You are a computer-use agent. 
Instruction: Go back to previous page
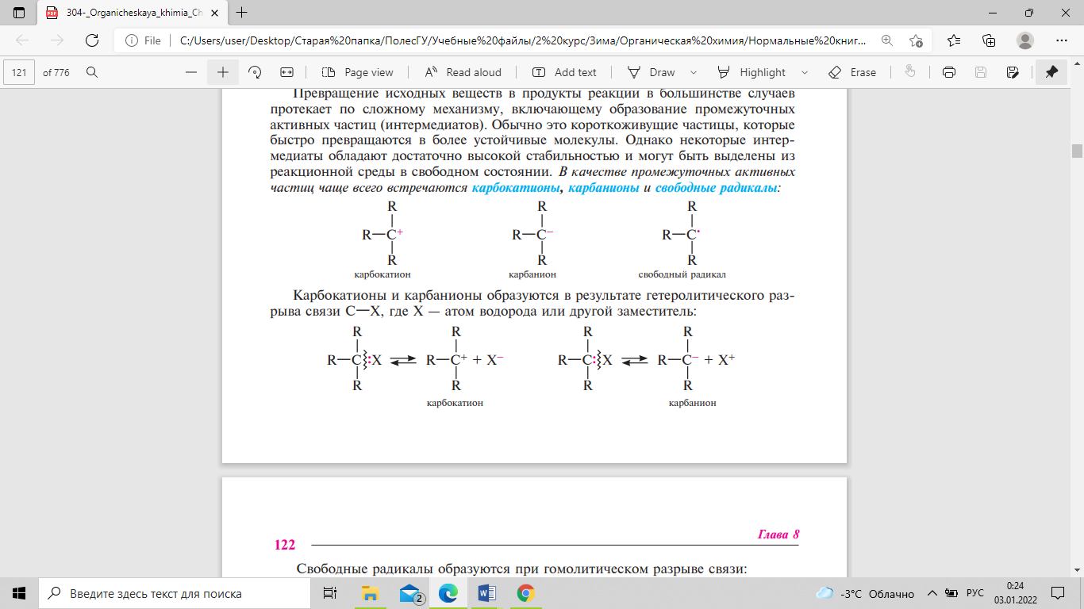tap(22, 40)
